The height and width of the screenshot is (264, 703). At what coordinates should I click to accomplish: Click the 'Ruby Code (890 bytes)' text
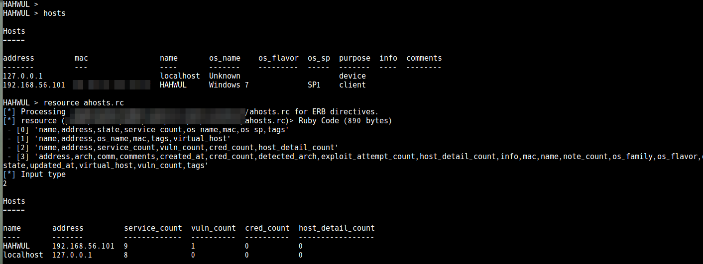[x=345, y=121]
